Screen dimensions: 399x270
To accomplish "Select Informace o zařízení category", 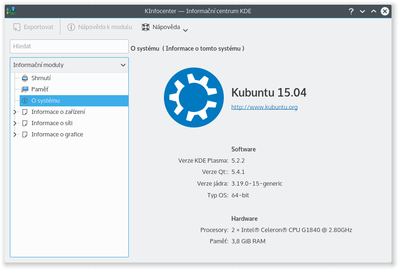I will click(x=58, y=112).
